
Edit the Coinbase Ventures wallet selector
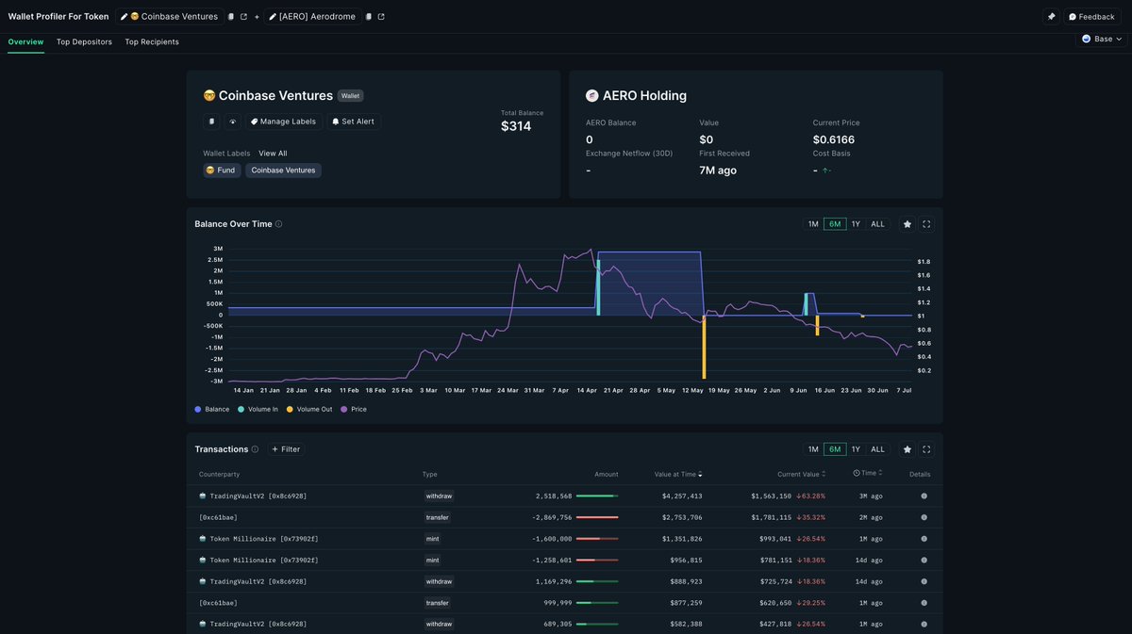[170, 17]
